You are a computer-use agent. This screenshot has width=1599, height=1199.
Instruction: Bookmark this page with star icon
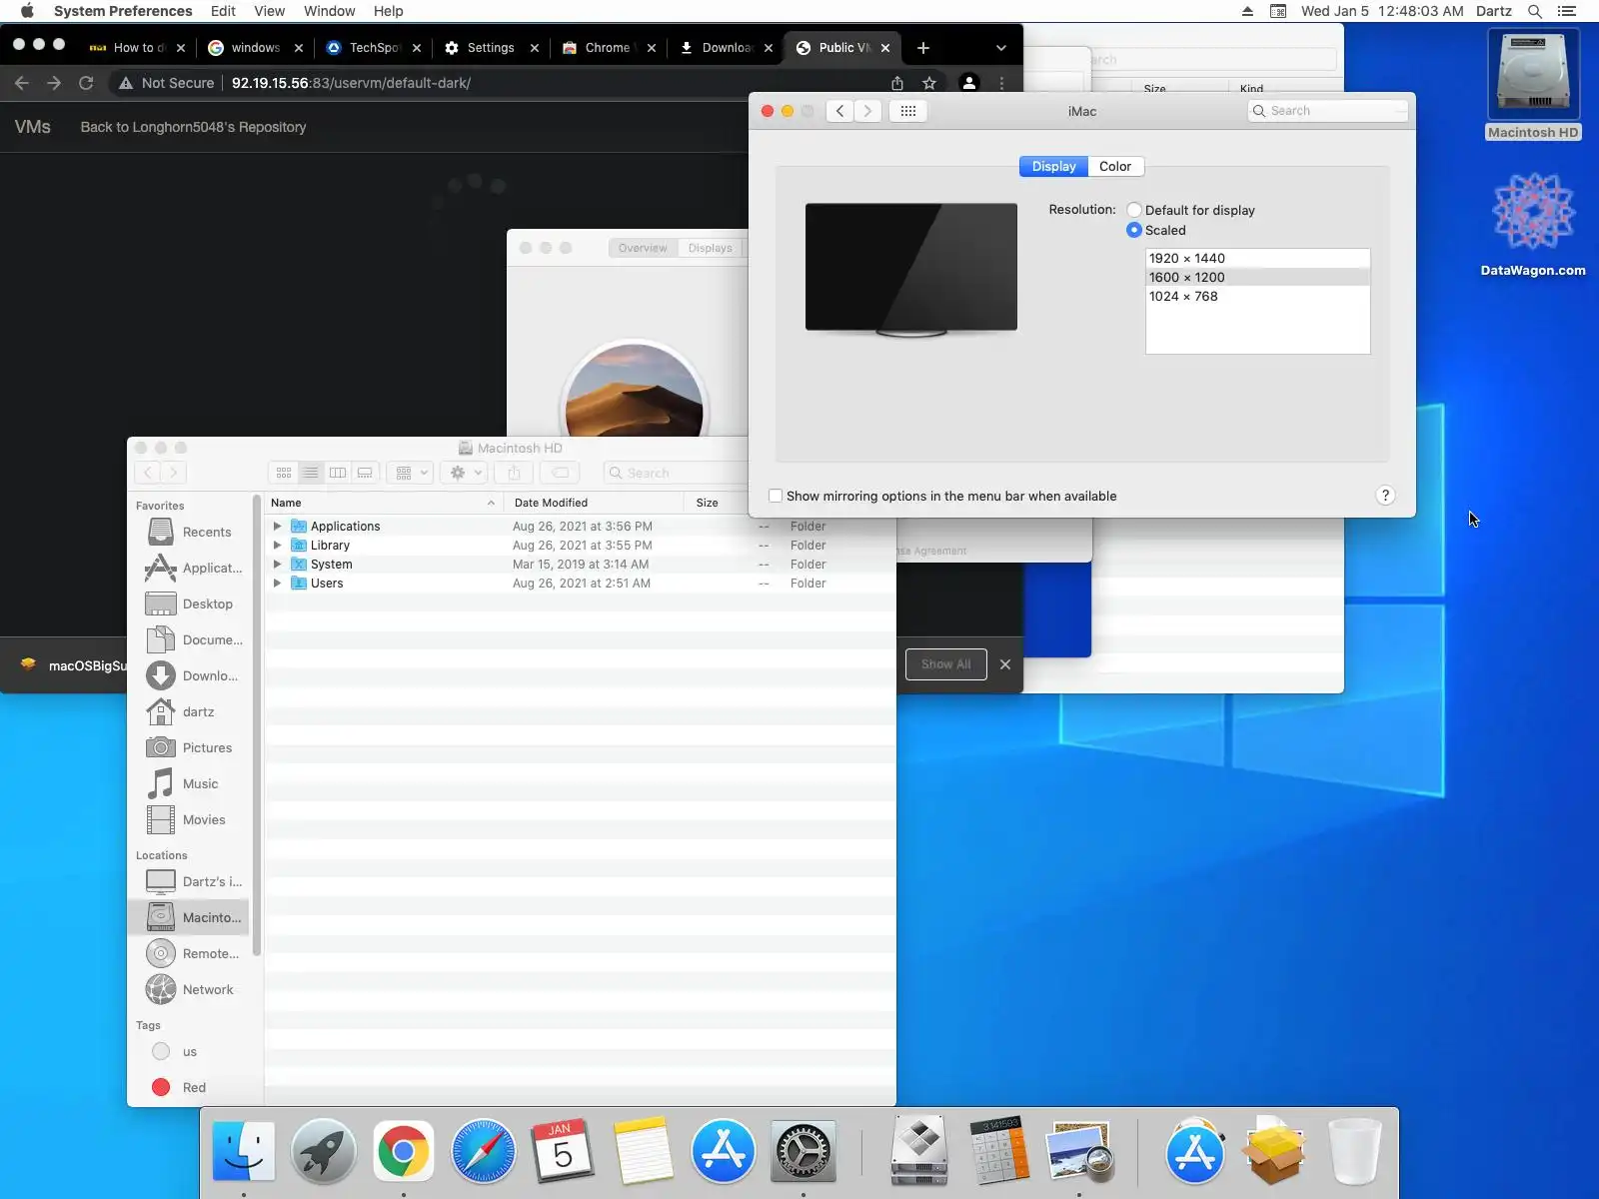pos(929,83)
